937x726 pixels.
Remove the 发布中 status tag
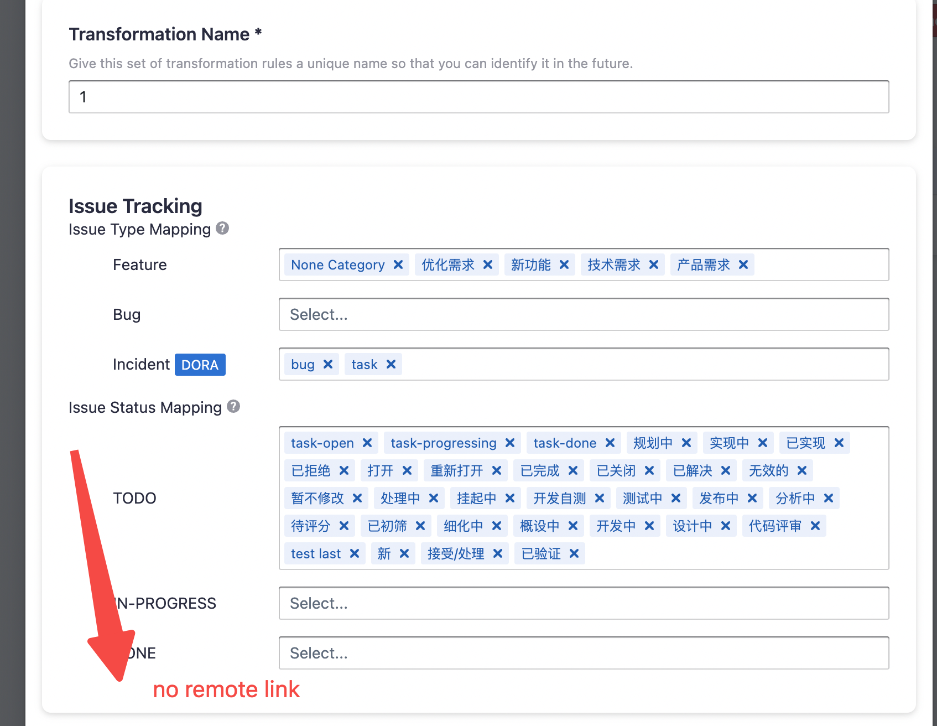[752, 498]
